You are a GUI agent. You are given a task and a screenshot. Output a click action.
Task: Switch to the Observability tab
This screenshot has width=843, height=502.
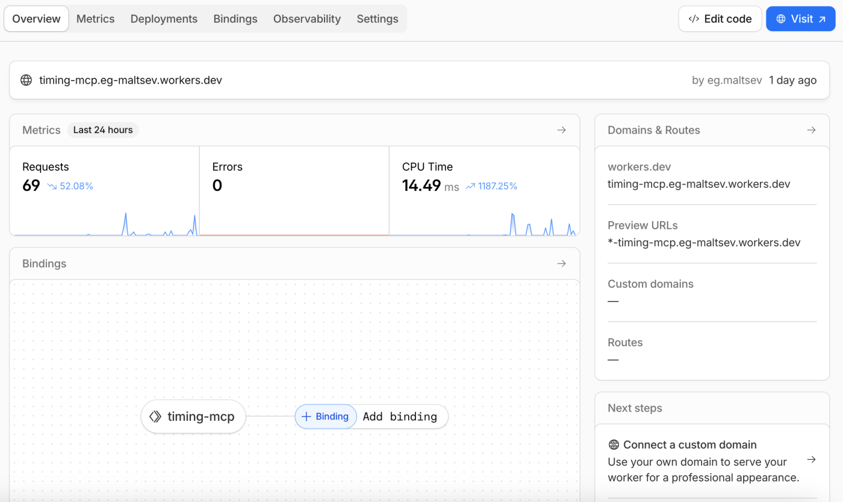pyautogui.click(x=307, y=19)
